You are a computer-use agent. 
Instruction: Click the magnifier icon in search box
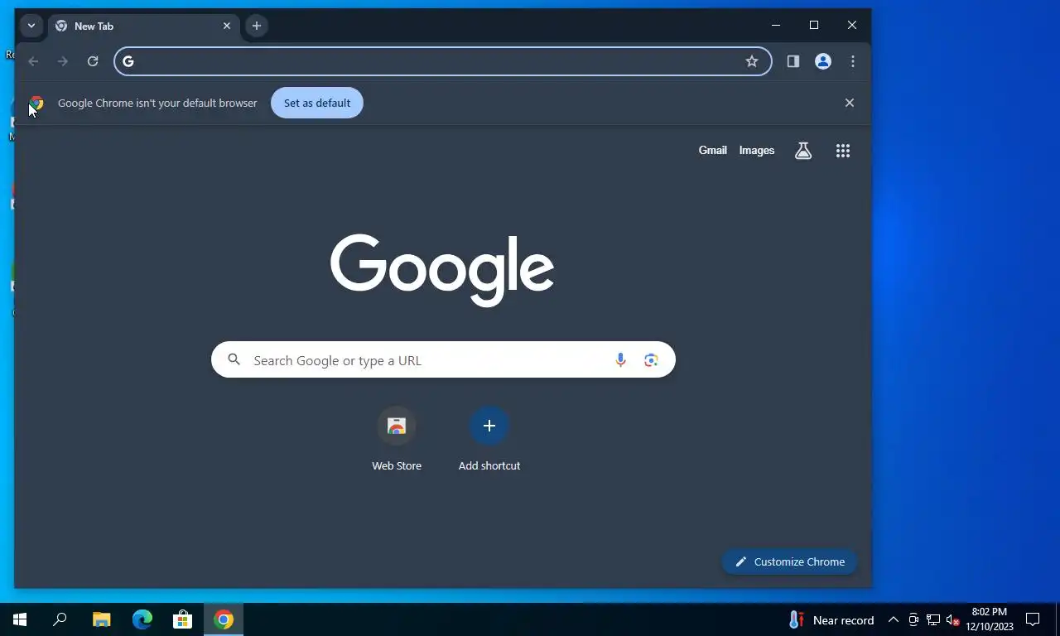(x=234, y=359)
